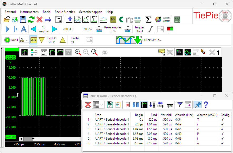Image resolution: width=233 pixels, height=153 pixels.
Task: Create an XY graph
Action: tap(86, 19)
